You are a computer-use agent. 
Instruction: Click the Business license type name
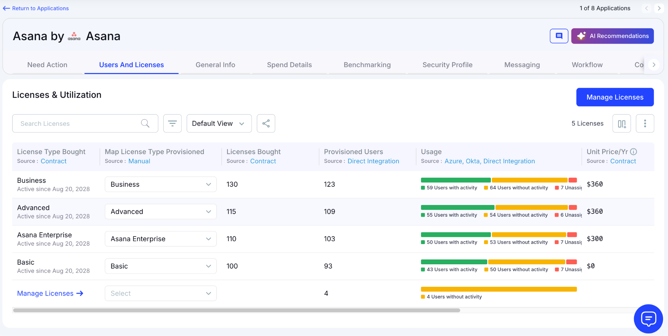(x=31, y=181)
